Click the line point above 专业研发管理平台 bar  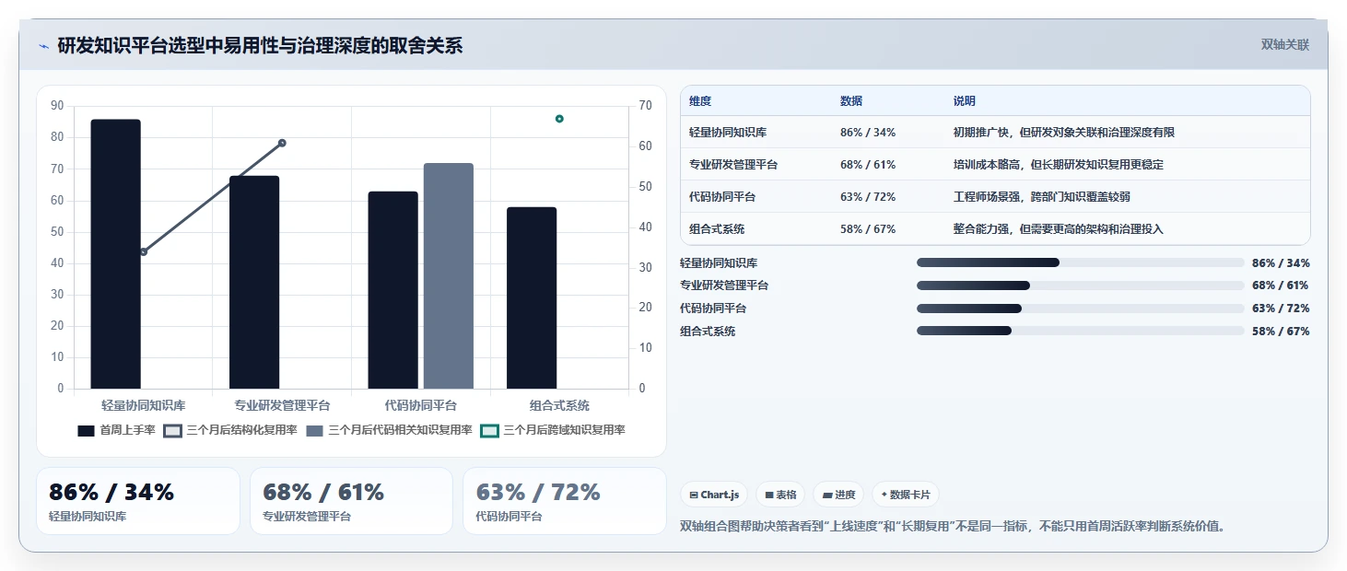point(282,143)
